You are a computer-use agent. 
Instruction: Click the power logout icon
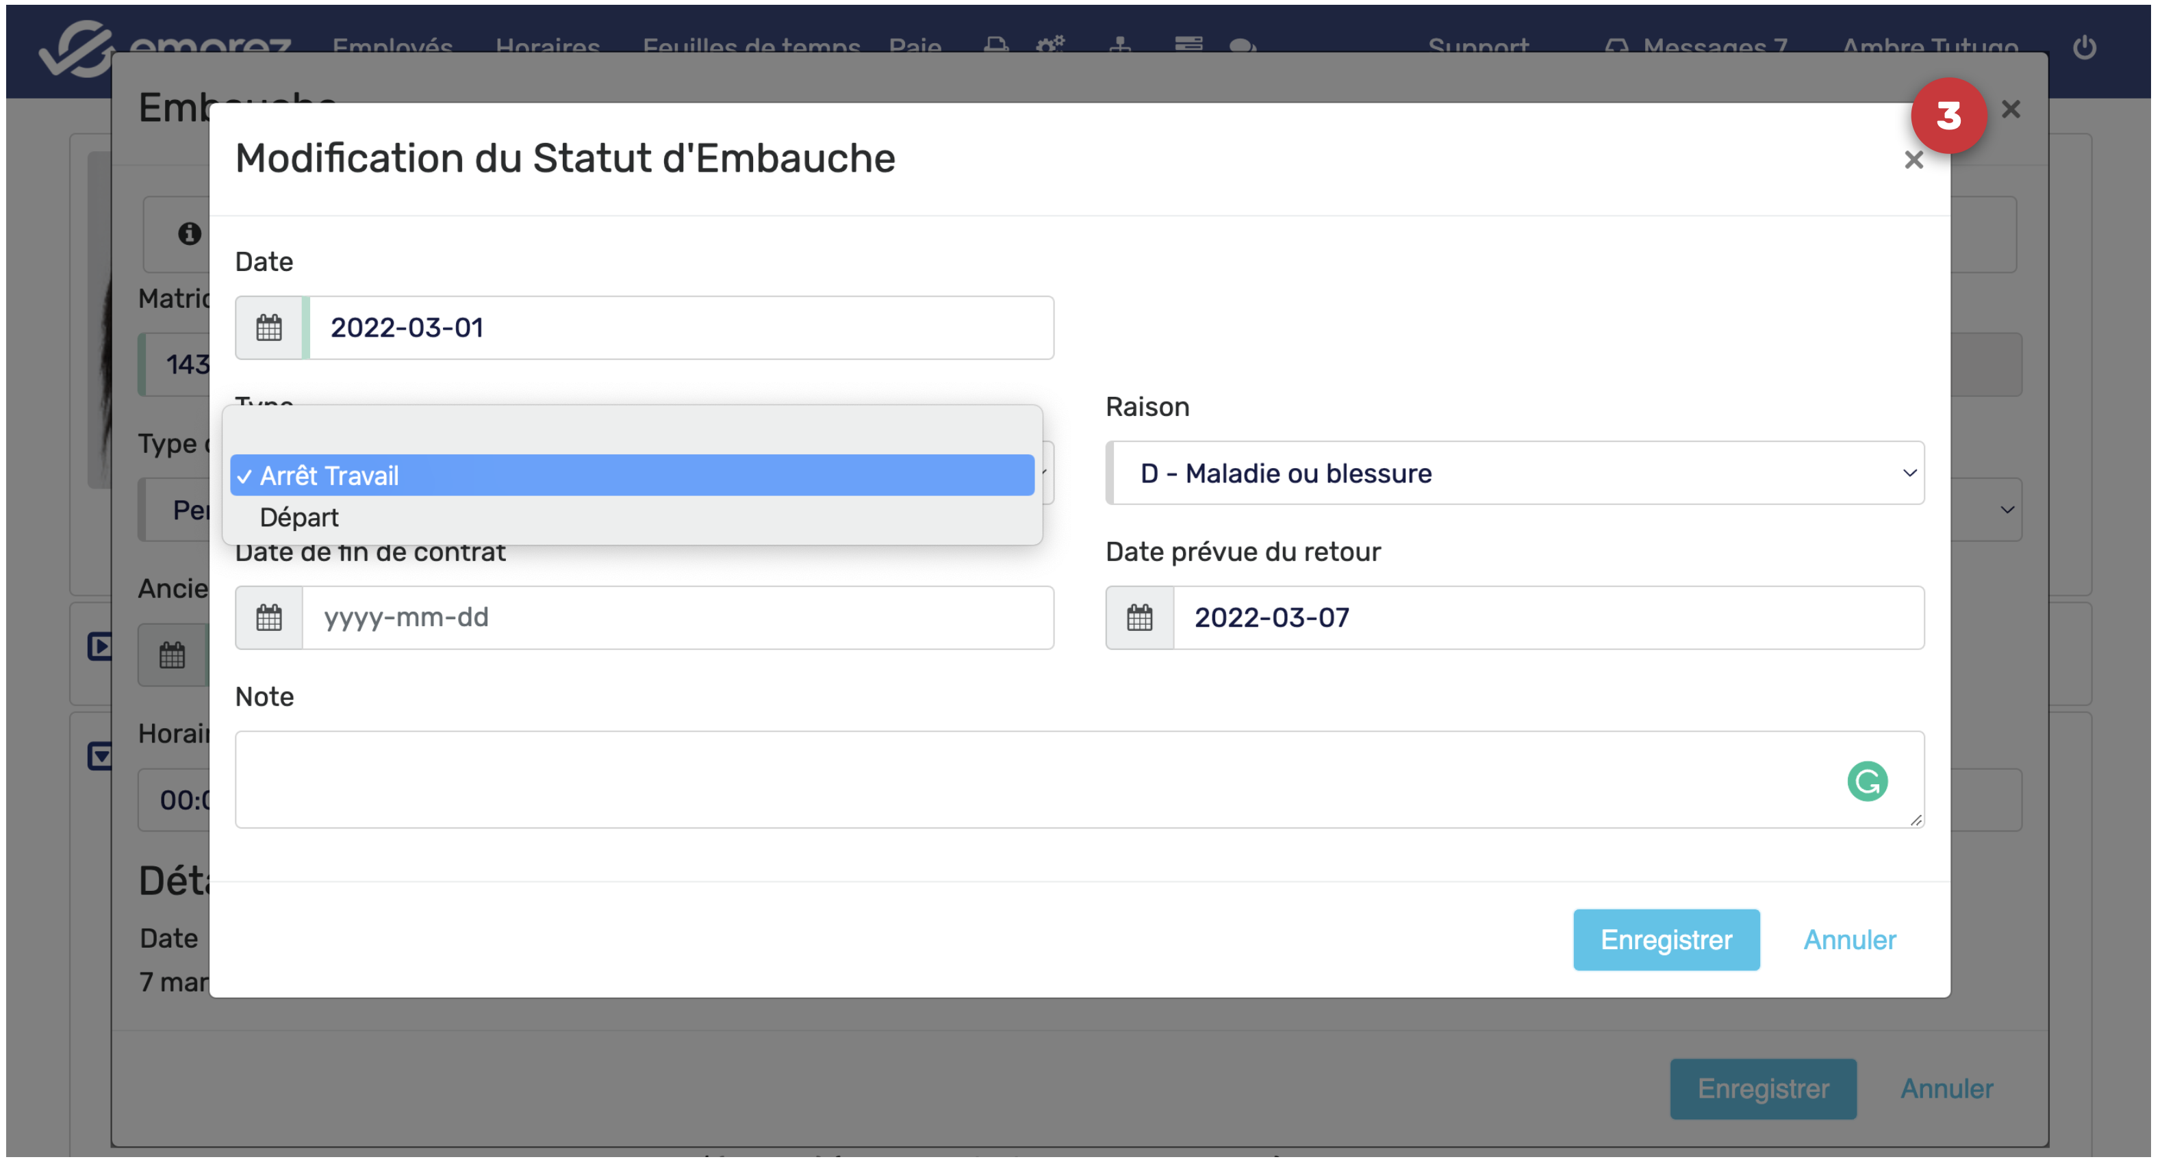(2084, 47)
